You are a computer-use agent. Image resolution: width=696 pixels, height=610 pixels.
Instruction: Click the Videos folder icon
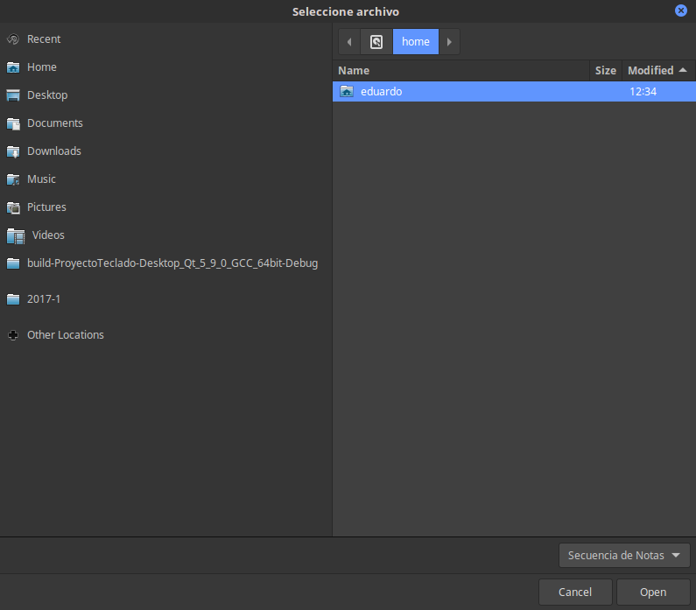tap(16, 236)
